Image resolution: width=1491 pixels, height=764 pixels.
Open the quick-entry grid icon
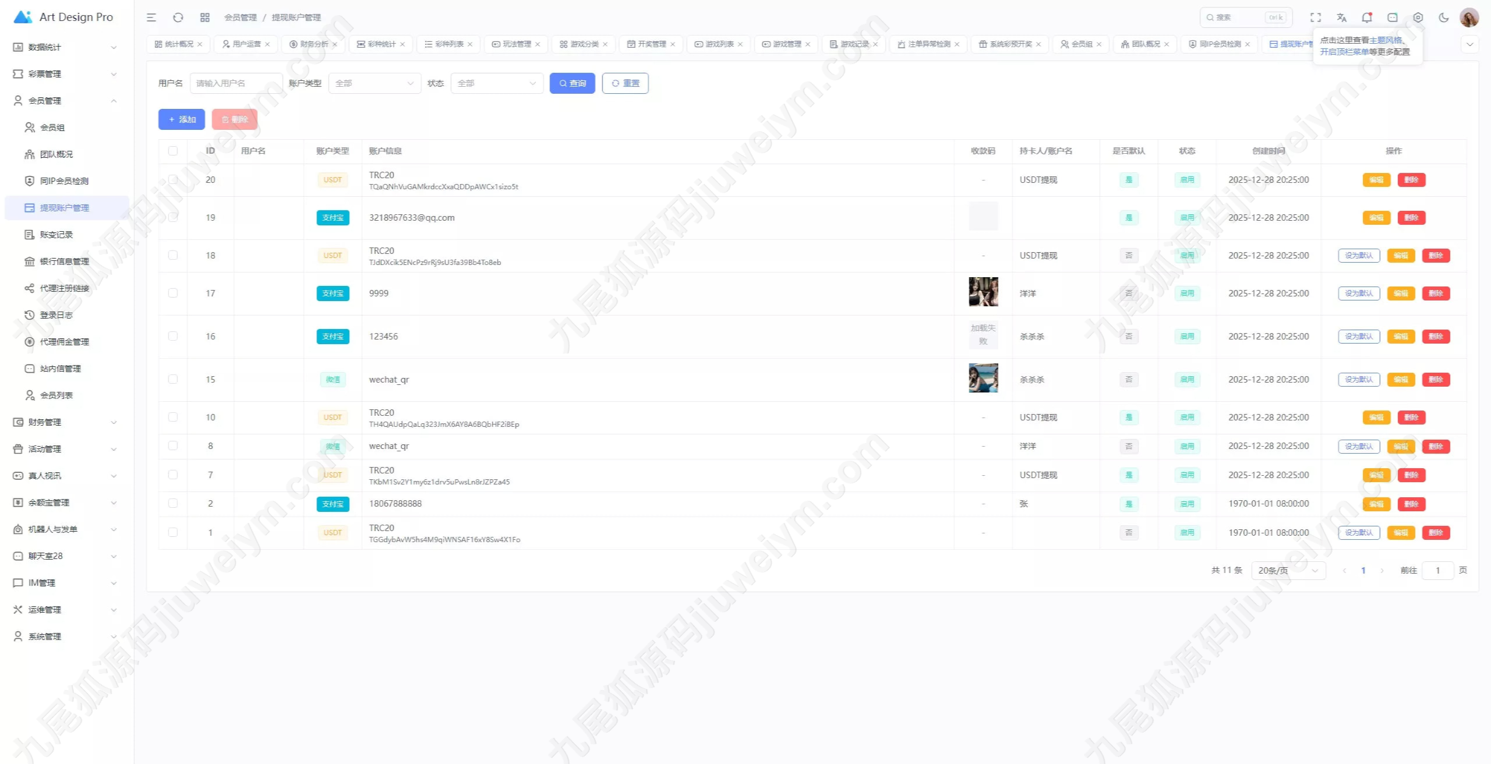205,17
